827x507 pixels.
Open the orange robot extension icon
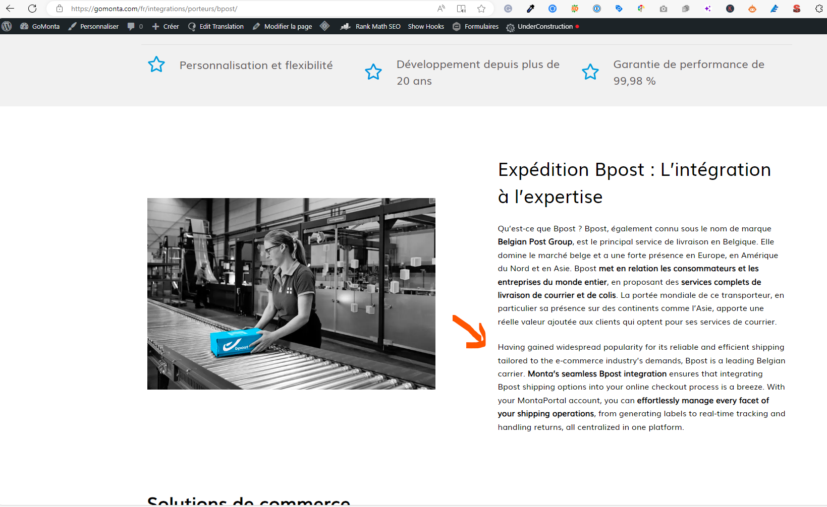[x=752, y=9]
